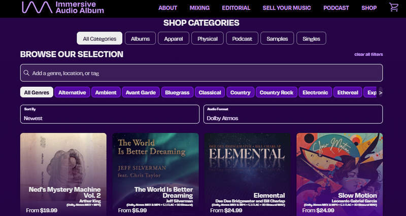Click the Arthur King artist name
406x216 pixels.
pyautogui.click(x=90, y=201)
